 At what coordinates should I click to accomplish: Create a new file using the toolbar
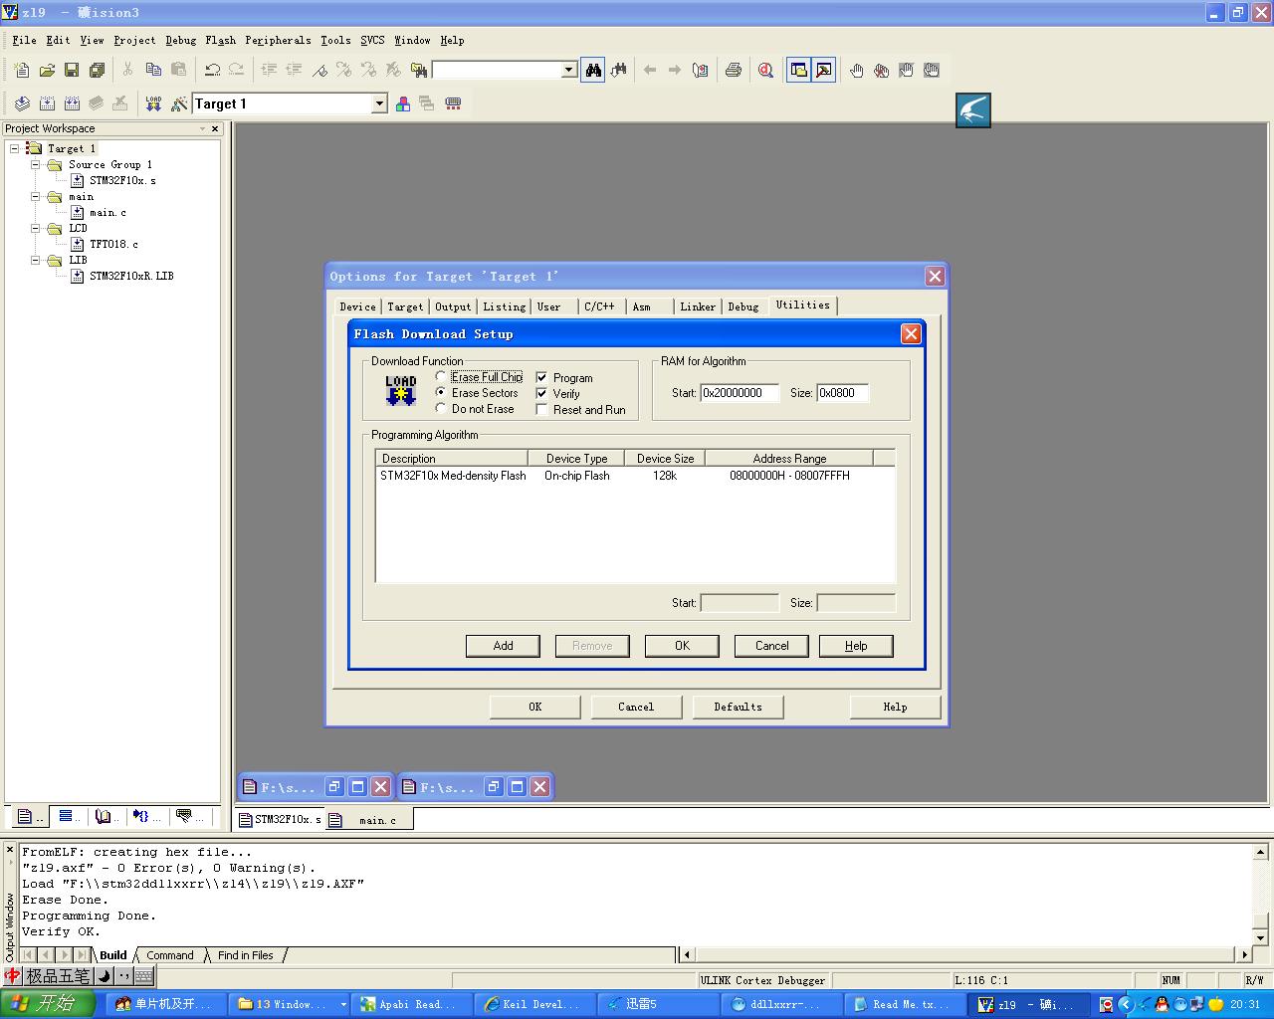click(x=22, y=70)
